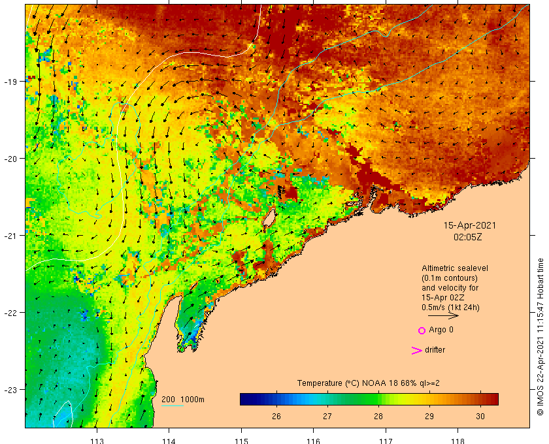
Task: Click longitude axis label 114
Action: [x=169, y=441]
